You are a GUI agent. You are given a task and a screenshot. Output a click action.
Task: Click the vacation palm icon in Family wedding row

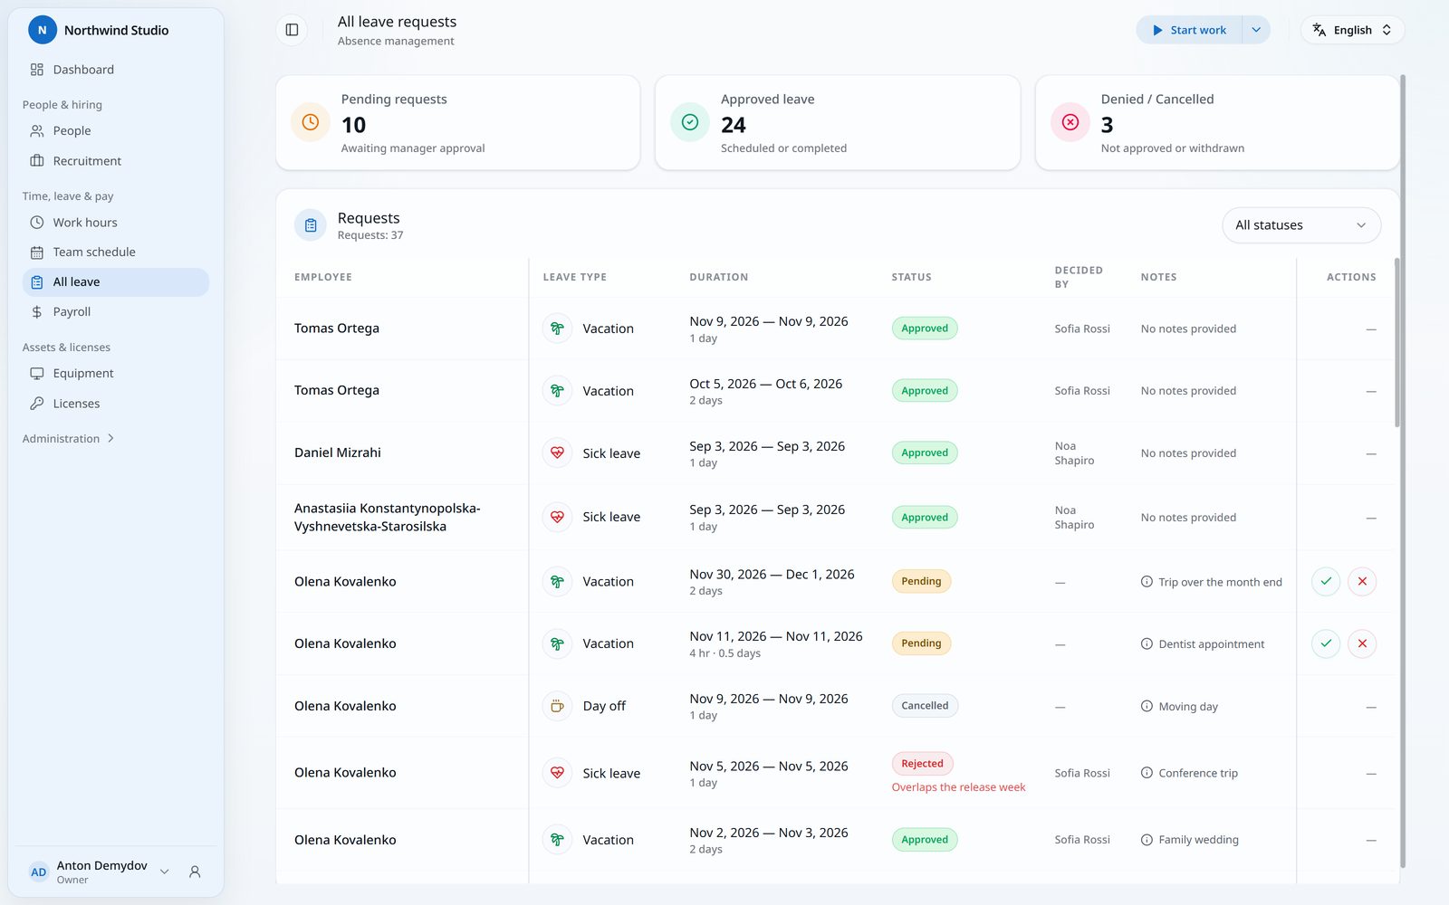[x=558, y=840]
